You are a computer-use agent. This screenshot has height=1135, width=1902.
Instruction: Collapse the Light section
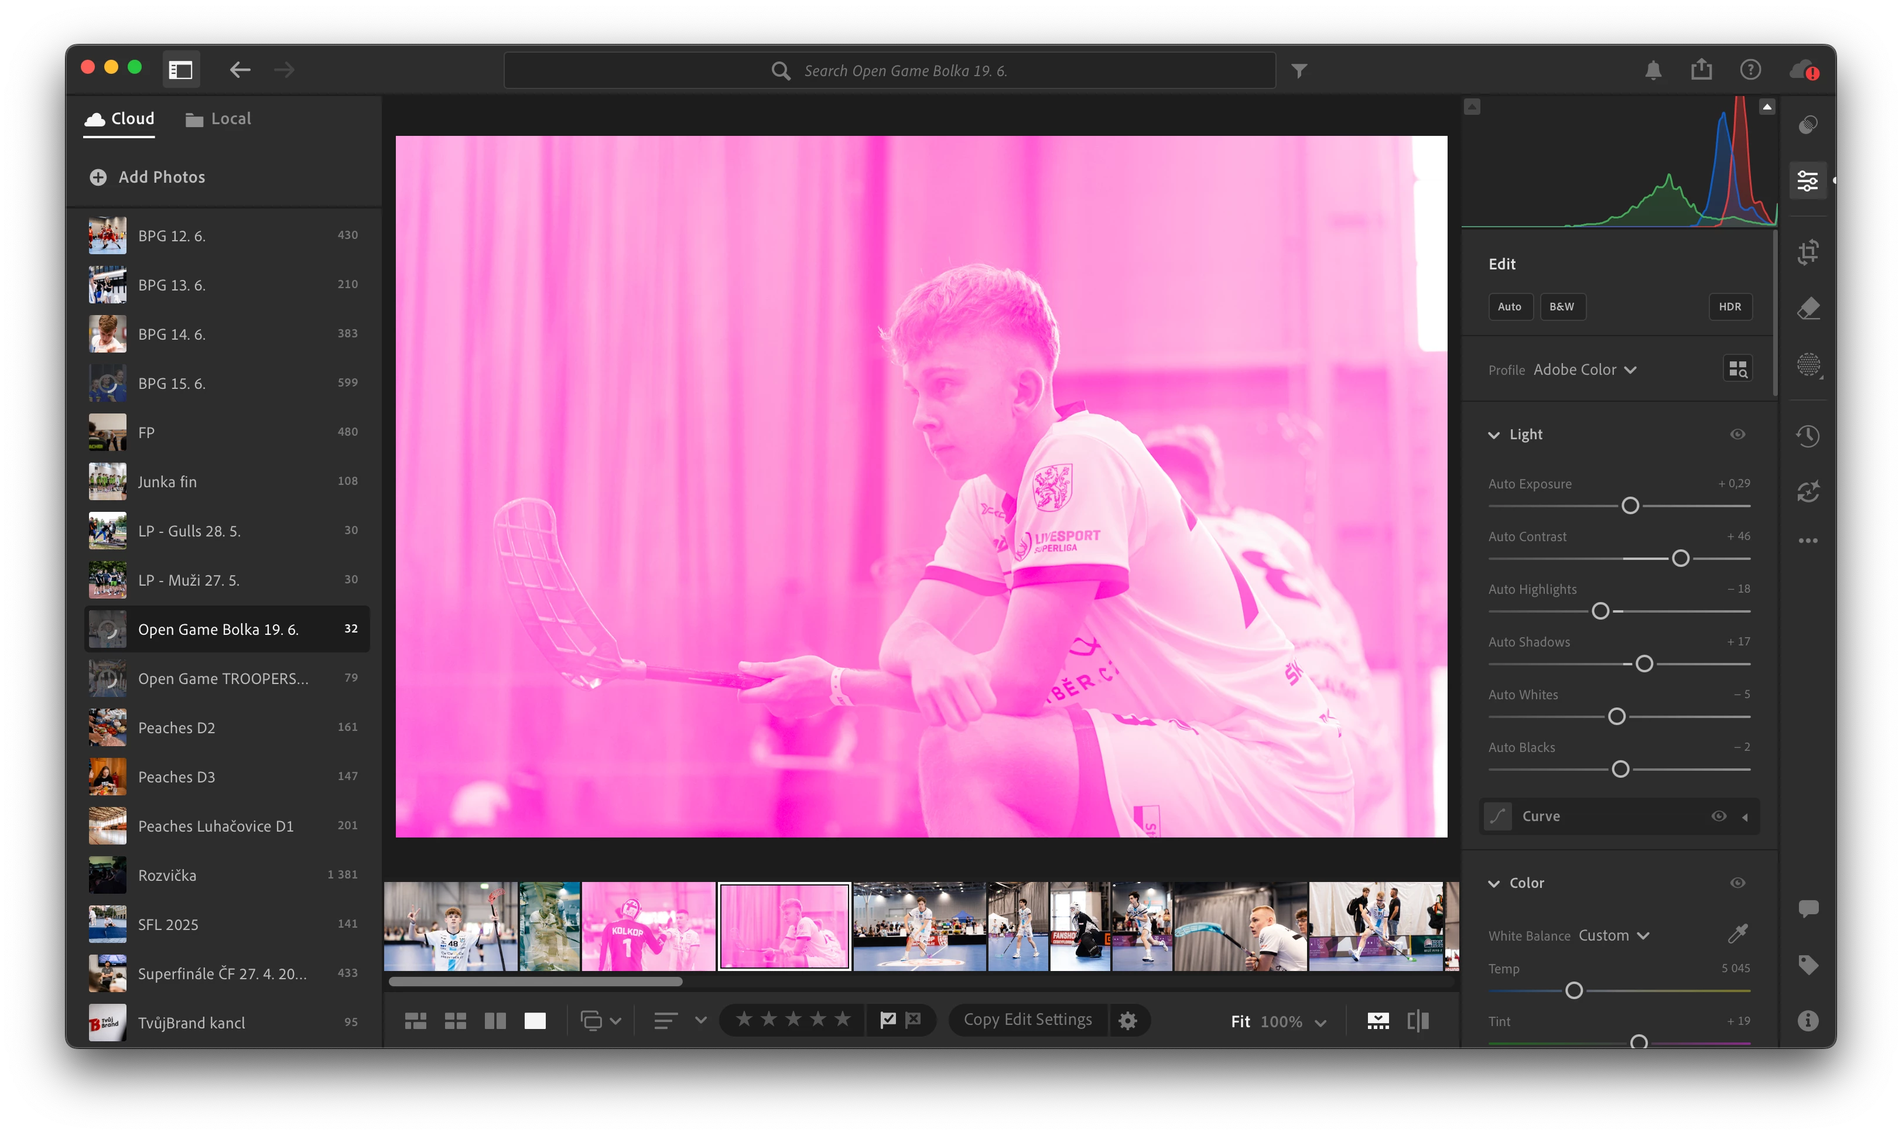pyautogui.click(x=1494, y=435)
